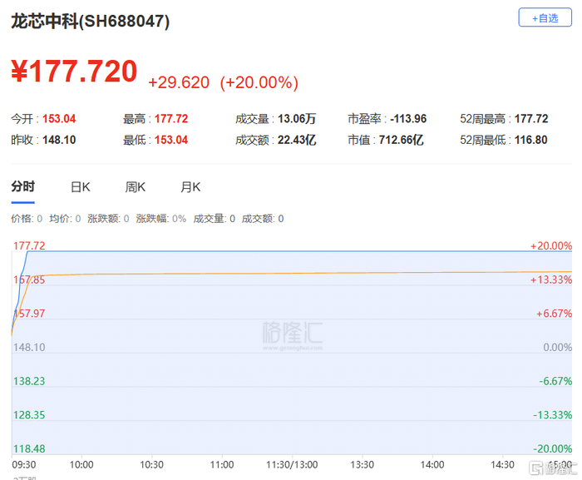Click right axis label 0.00%
This screenshot has width=582, height=480.
(x=558, y=348)
